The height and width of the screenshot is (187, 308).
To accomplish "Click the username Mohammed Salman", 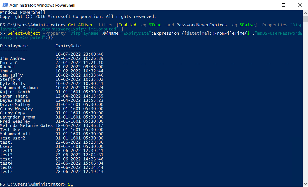I will click(19, 87).
